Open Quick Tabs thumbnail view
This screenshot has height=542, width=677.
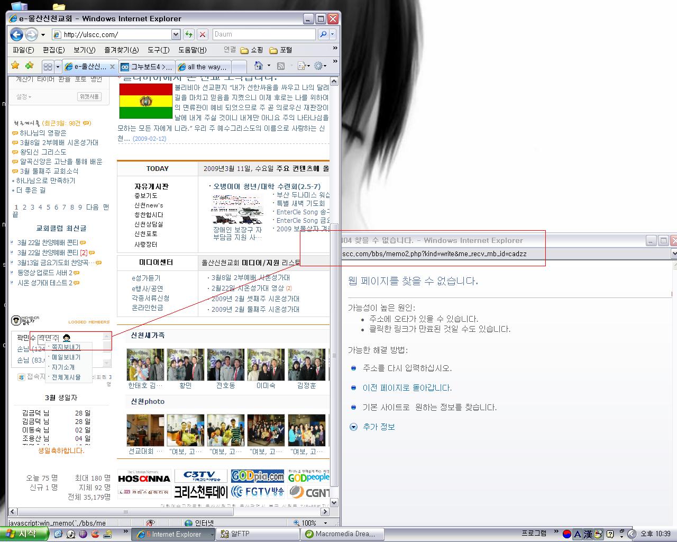coord(48,67)
